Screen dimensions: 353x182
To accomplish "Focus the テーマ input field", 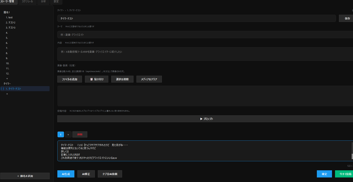I will (205, 35).
